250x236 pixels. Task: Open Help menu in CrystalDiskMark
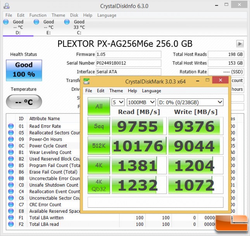[132, 91]
